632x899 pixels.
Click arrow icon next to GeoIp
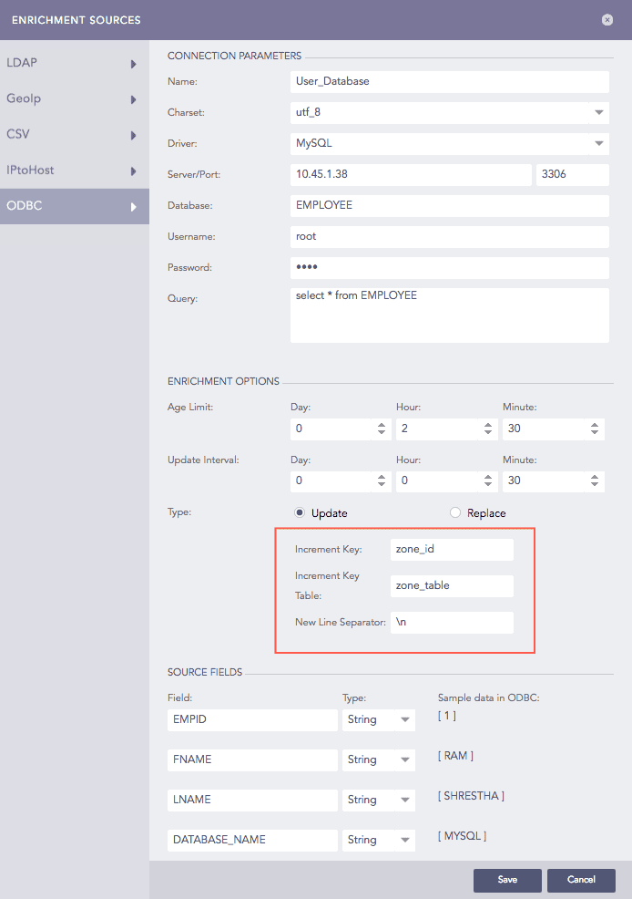click(134, 100)
